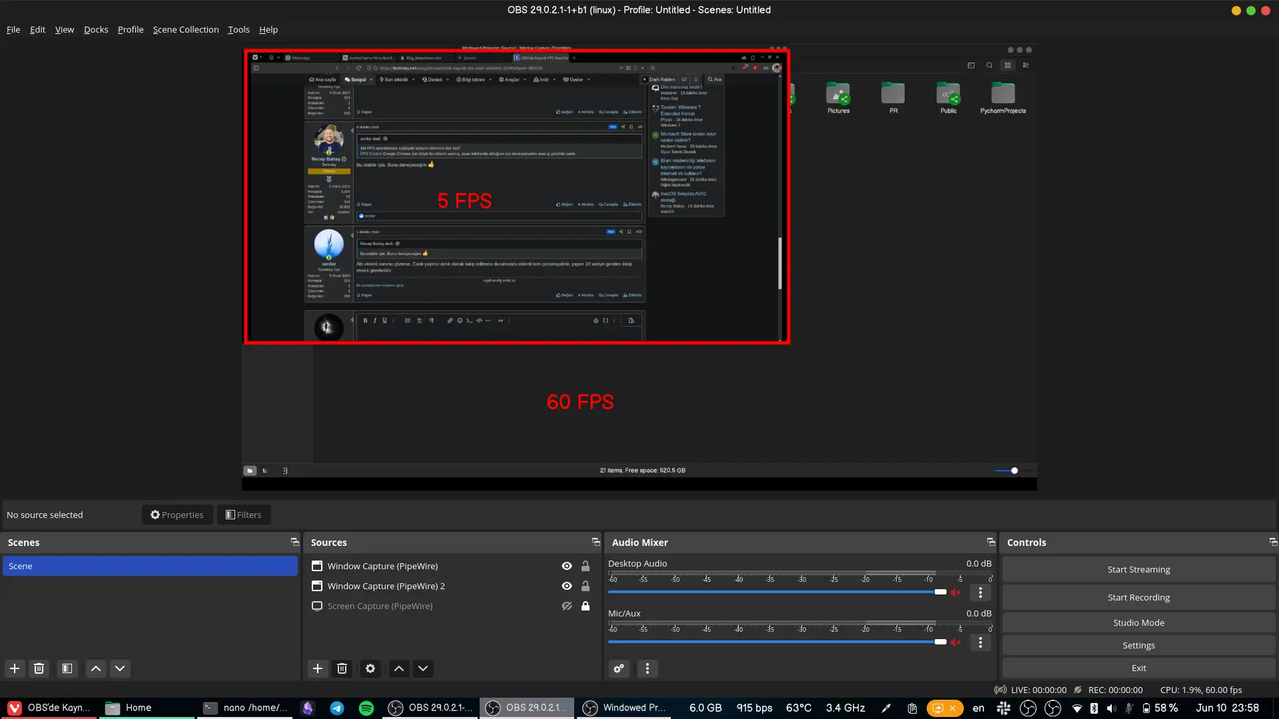Hide Window Capture (PipeWire) 2 source

567,586
